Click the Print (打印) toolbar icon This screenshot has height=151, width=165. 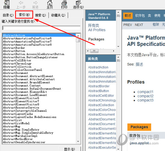point(64,5)
